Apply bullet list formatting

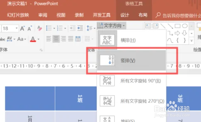[x=49, y=28]
